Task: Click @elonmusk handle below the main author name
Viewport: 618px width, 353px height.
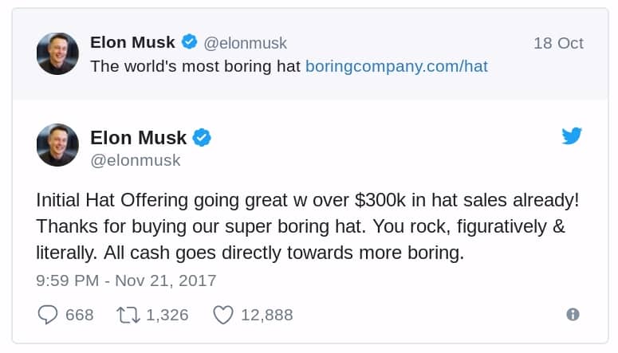Action: pyautogui.click(x=136, y=160)
